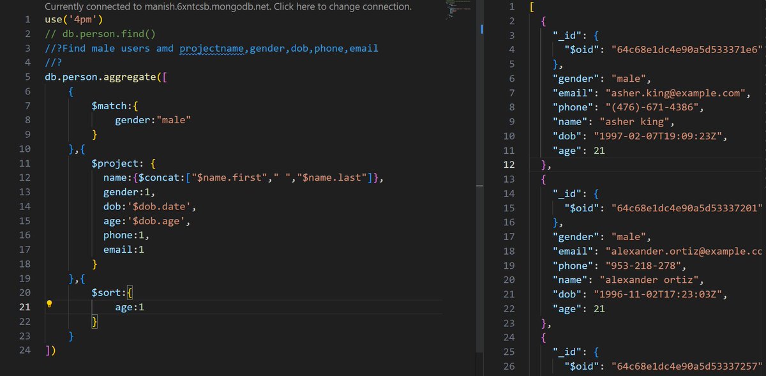Click the commented '// db.person.find()' line

point(100,34)
